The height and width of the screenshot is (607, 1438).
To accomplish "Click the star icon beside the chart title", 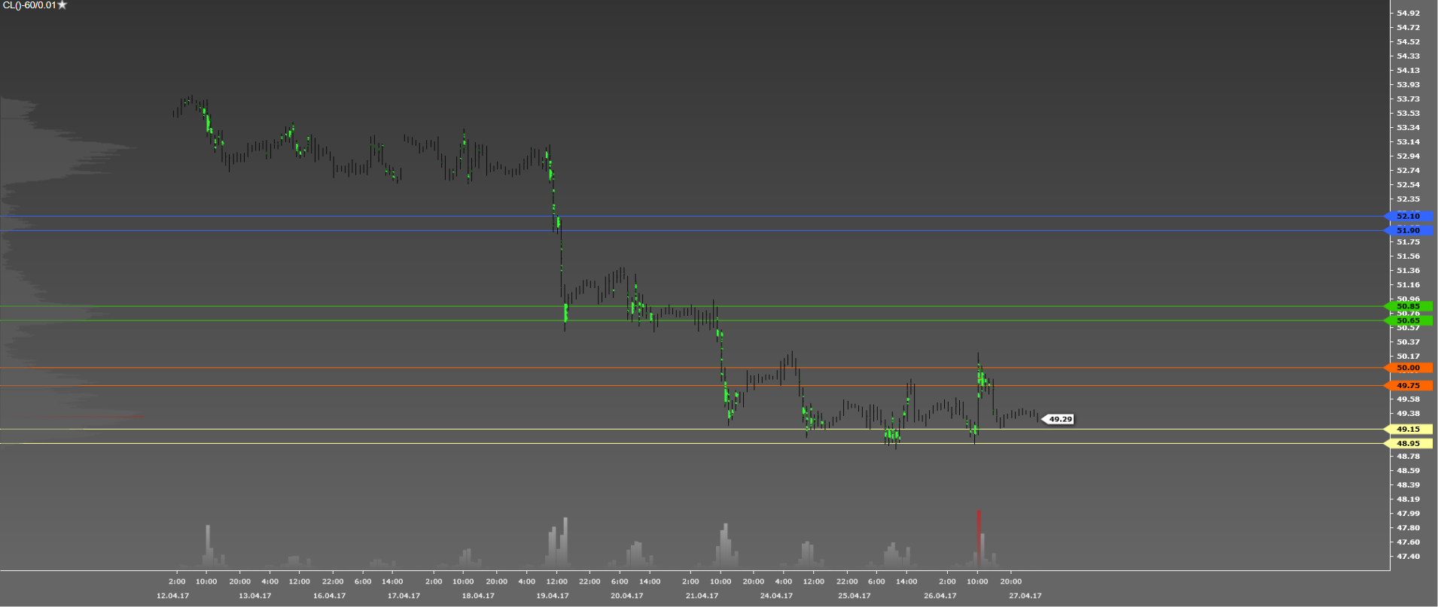I will 62,5.
